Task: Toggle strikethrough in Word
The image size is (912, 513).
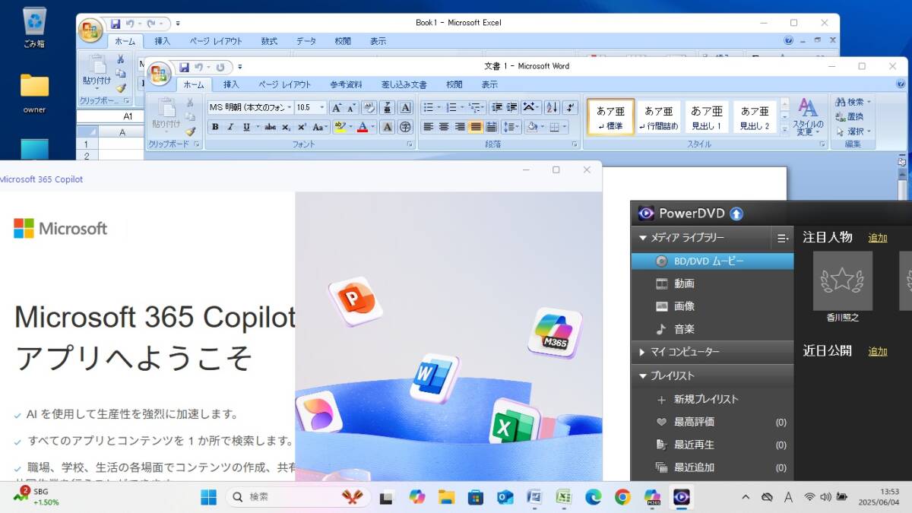Action: [x=270, y=127]
